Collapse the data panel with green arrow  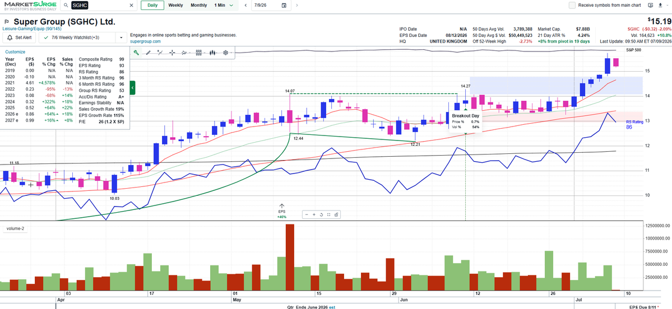(x=132, y=88)
